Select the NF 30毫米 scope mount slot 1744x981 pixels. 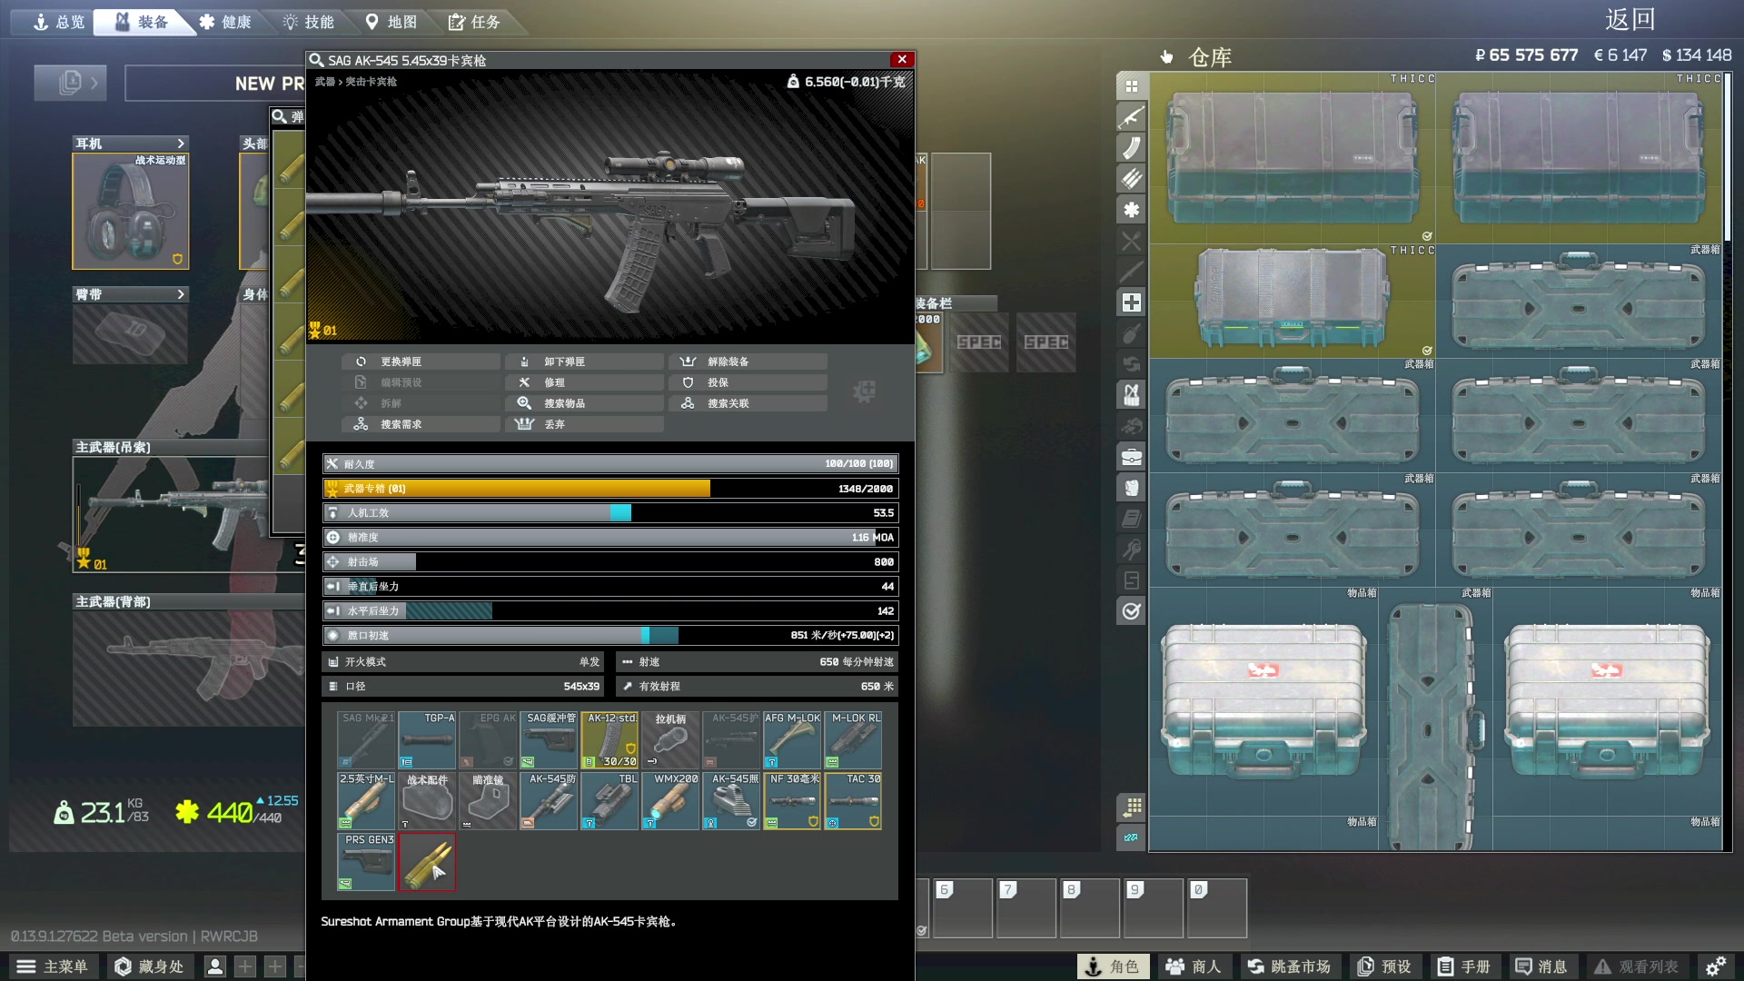tap(792, 800)
